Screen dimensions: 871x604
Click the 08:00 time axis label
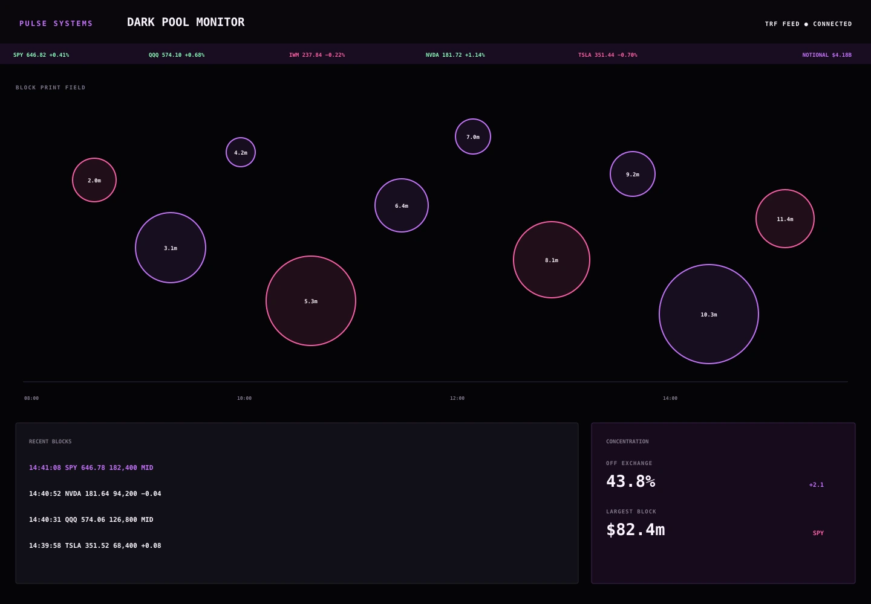point(31,398)
